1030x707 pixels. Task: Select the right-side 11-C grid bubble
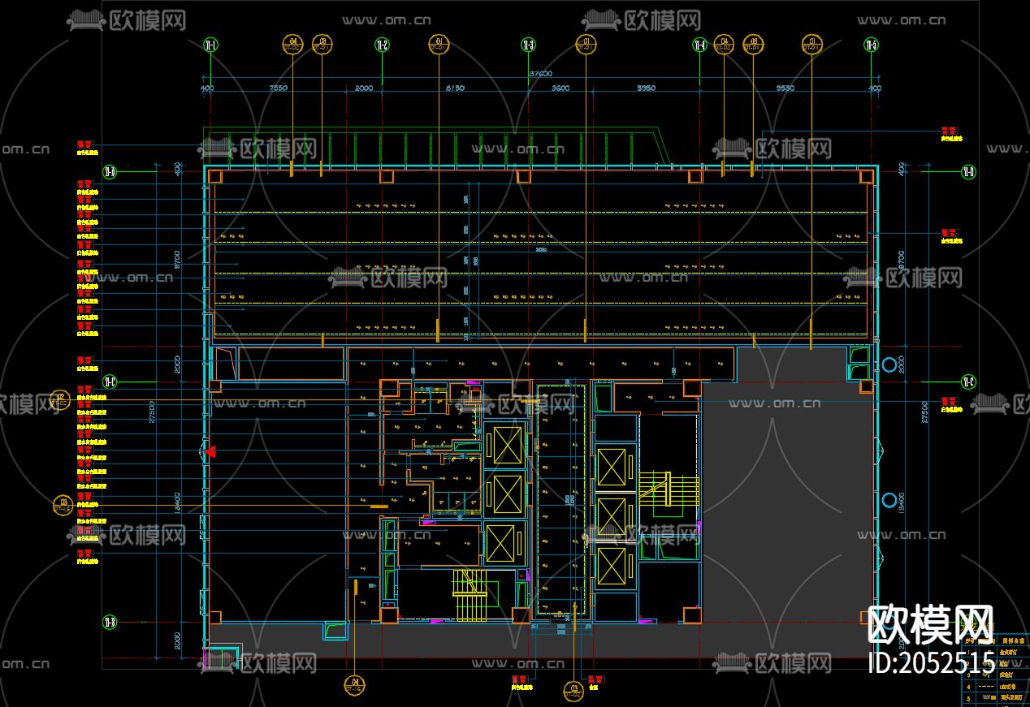coord(968,381)
